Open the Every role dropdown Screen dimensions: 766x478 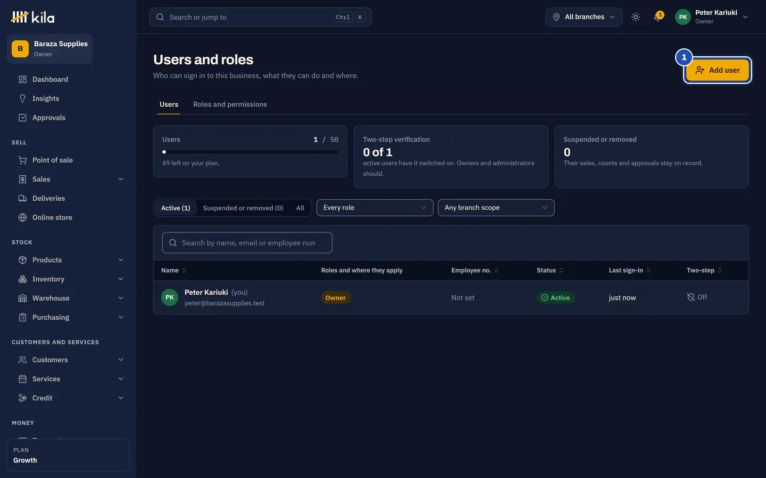pyautogui.click(x=375, y=208)
